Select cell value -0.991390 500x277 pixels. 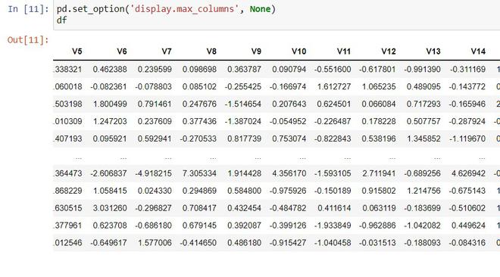422,69
